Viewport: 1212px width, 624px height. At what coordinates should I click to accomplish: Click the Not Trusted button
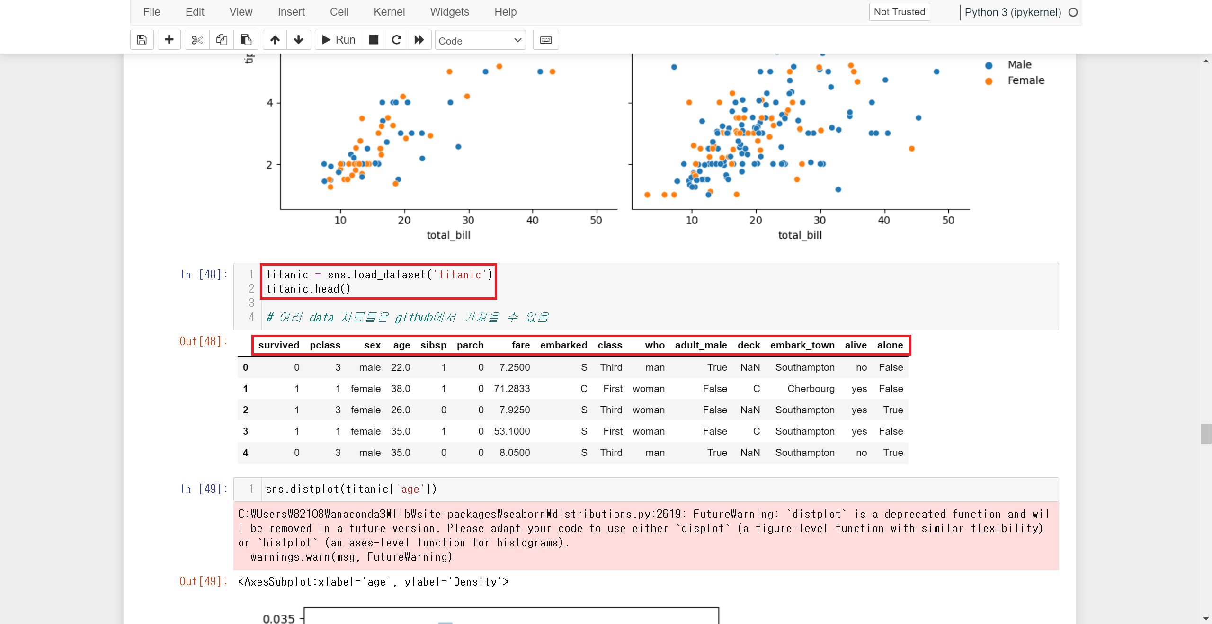(899, 12)
